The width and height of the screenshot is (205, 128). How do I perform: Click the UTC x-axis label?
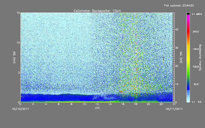[x=97, y=108]
